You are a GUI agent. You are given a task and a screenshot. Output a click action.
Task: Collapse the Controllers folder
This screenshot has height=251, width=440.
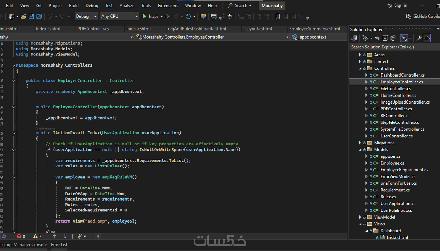[360, 68]
